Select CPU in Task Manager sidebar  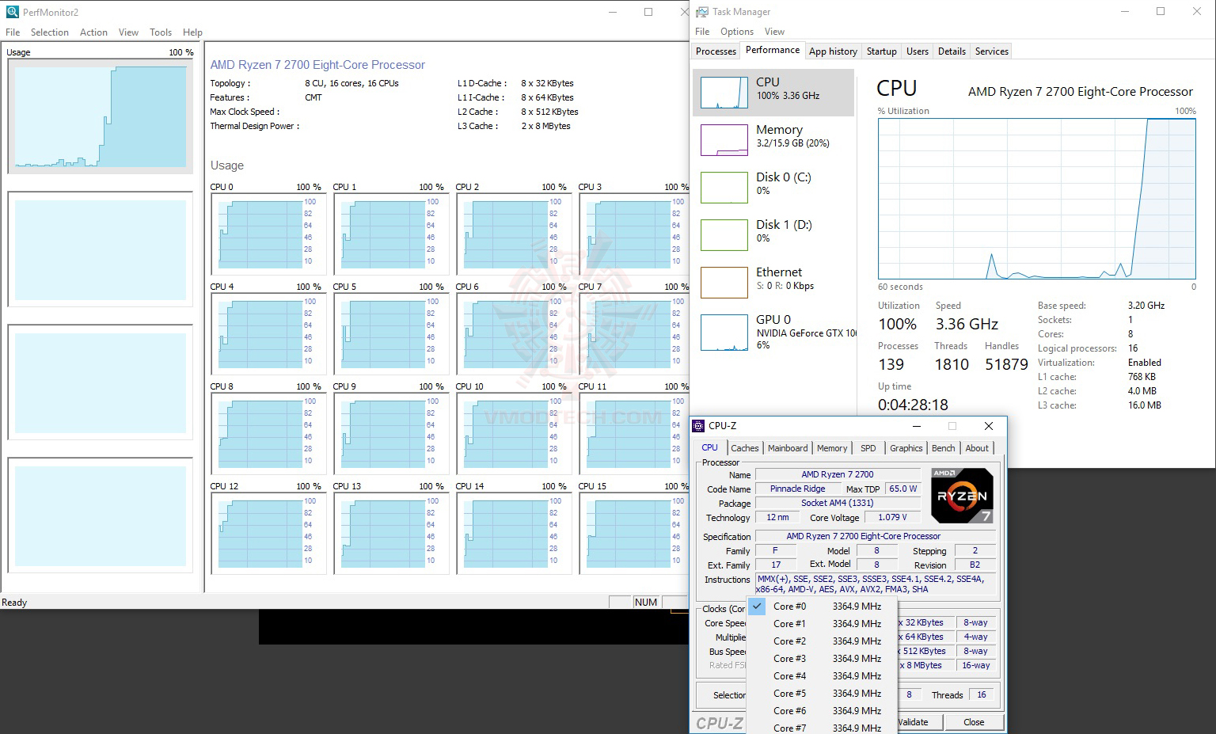(x=773, y=93)
